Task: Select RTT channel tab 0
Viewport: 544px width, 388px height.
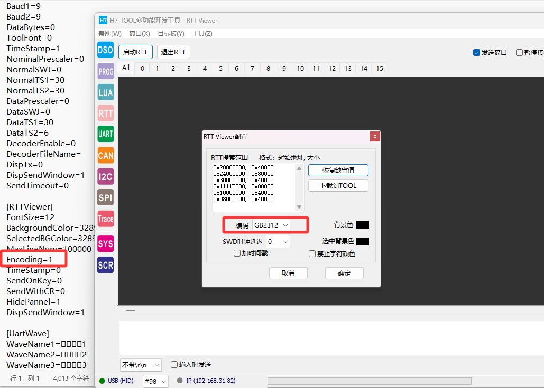Action: coord(142,68)
